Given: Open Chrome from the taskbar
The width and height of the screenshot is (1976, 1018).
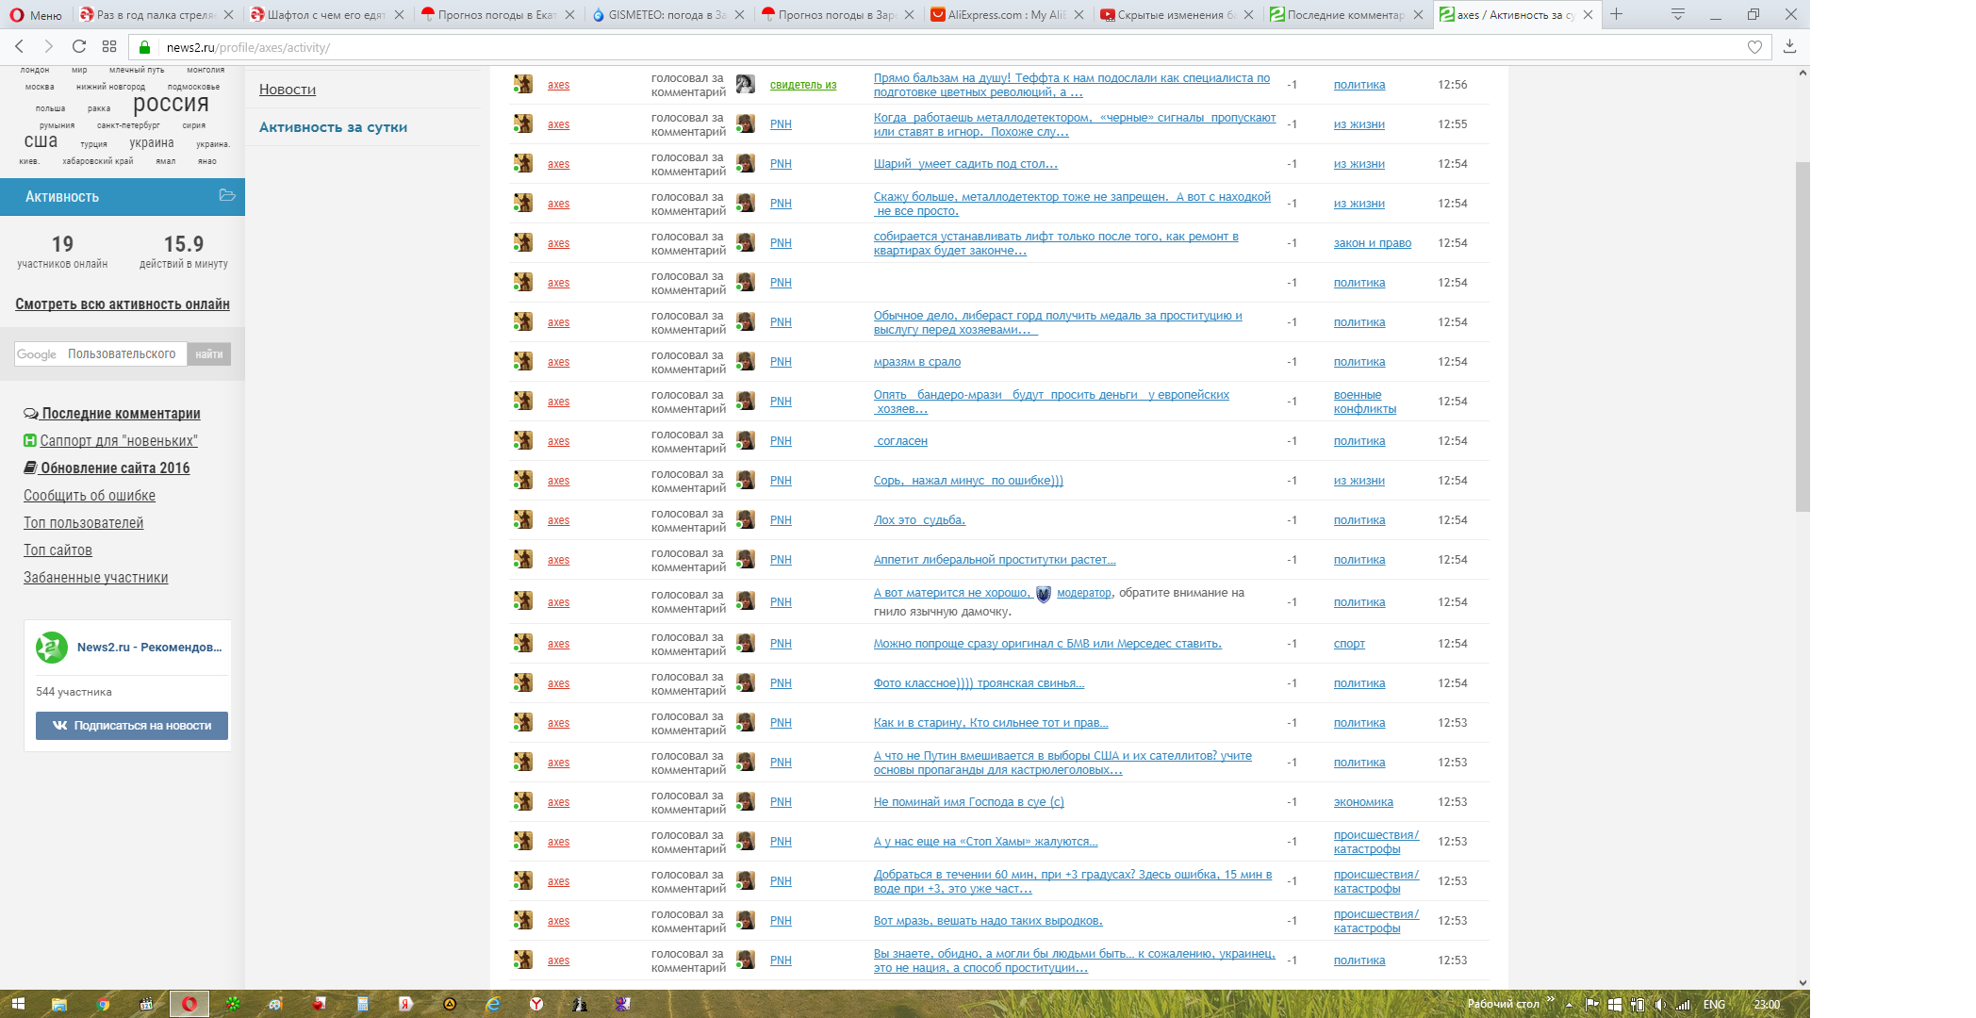Looking at the screenshot, I should coord(103,1004).
